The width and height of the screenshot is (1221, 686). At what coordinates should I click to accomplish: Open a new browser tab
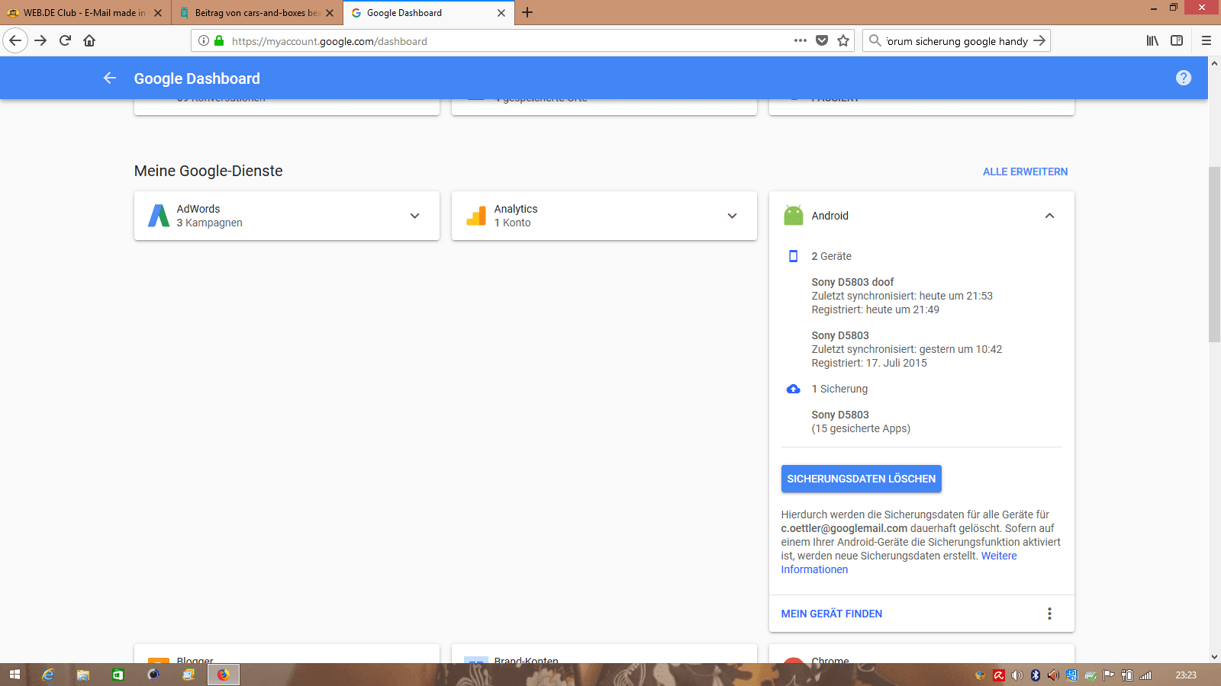(527, 12)
